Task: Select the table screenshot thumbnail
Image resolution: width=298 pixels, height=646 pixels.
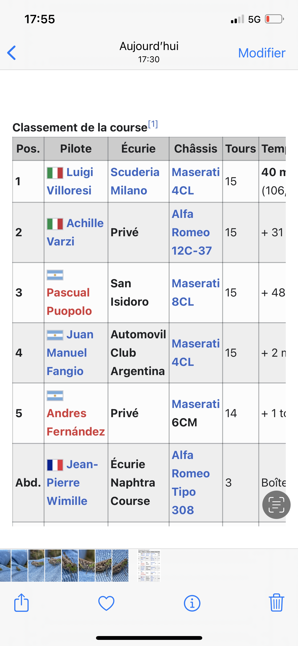Action: (x=149, y=566)
